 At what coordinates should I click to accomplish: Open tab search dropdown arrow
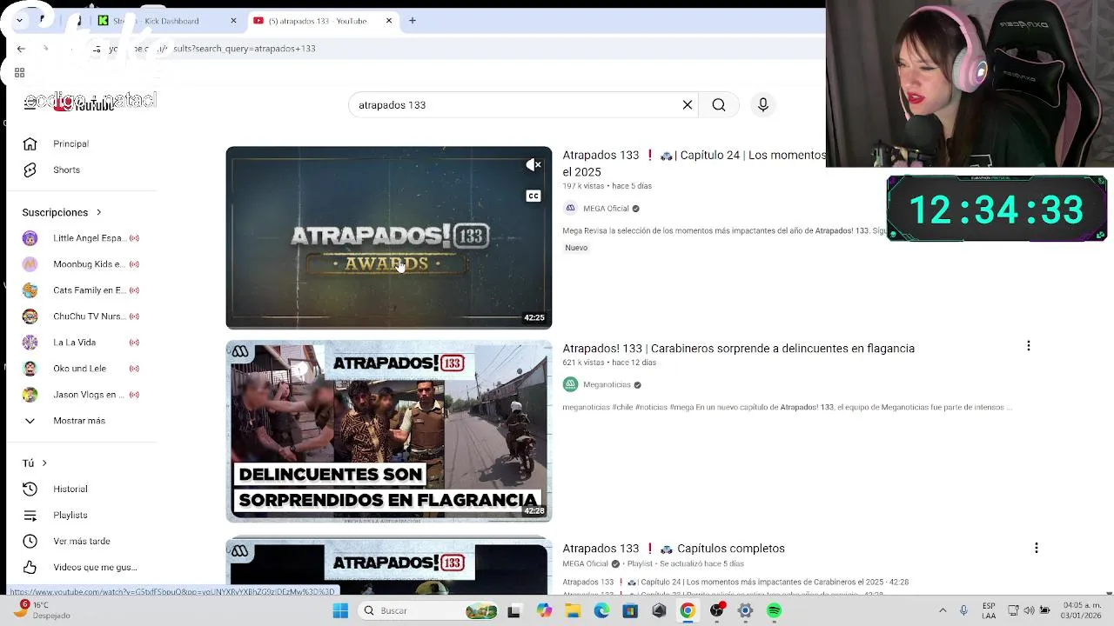(x=19, y=21)
